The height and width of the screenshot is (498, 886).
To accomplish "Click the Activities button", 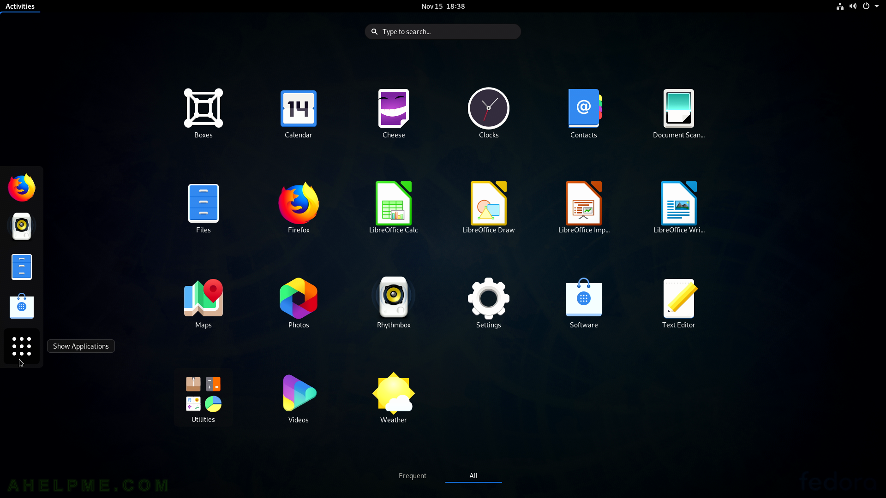I will 20,6.
